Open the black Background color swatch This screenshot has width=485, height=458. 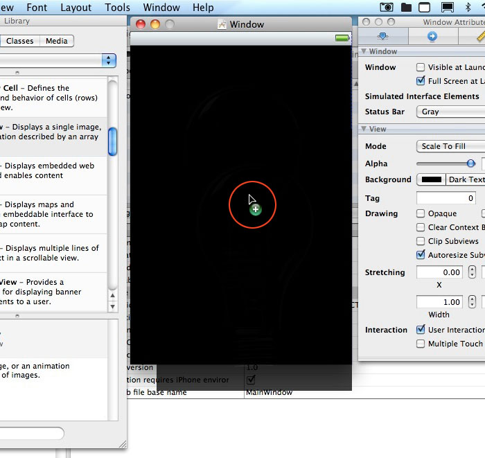click(x=431, y=179)
